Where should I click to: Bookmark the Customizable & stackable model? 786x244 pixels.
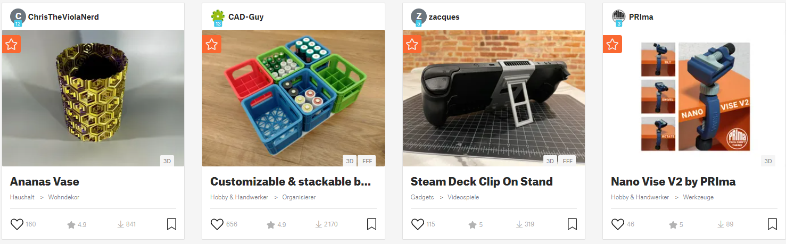372,224
